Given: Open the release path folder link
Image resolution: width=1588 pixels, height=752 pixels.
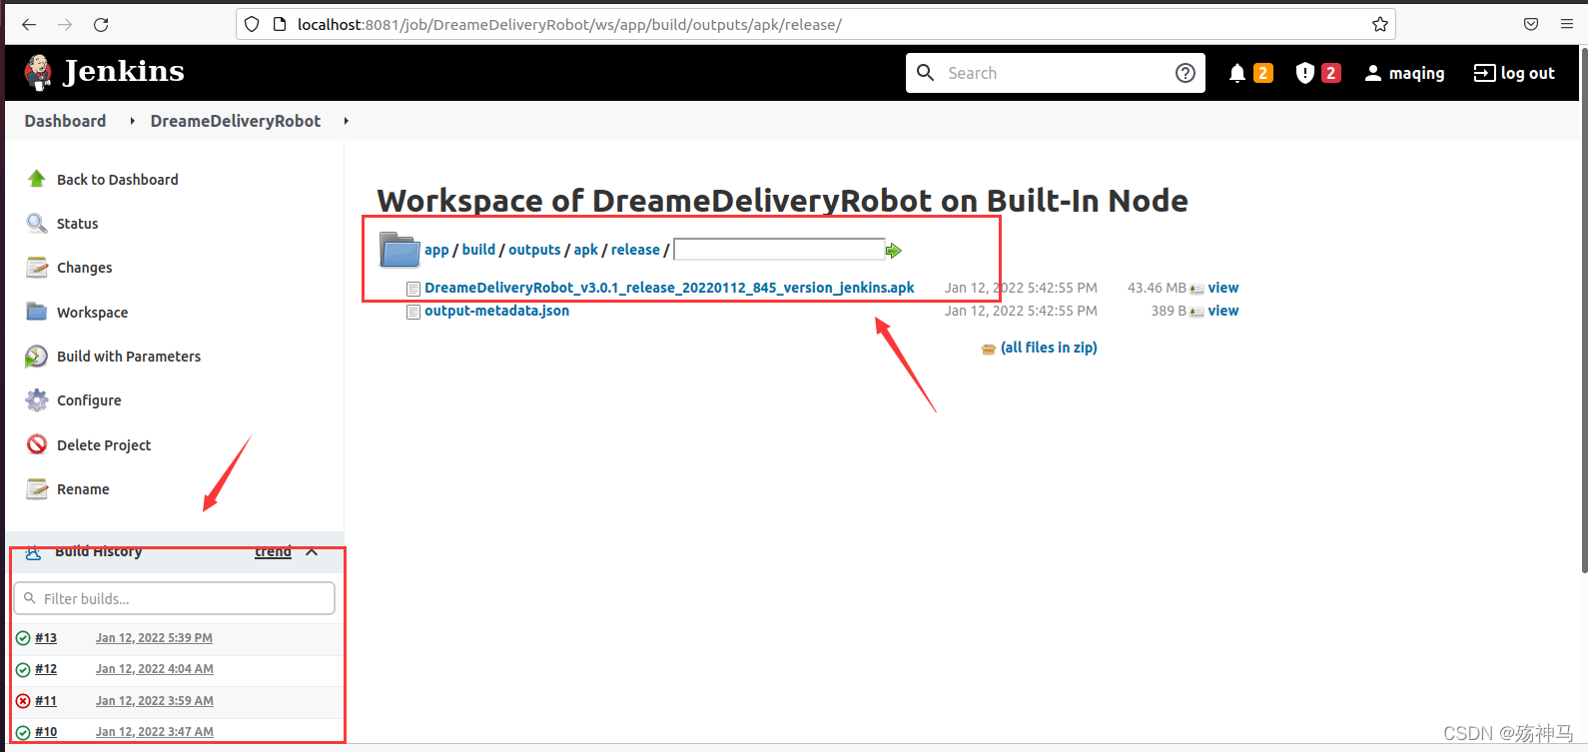Looking at the screenshot, I should (635, 250).
